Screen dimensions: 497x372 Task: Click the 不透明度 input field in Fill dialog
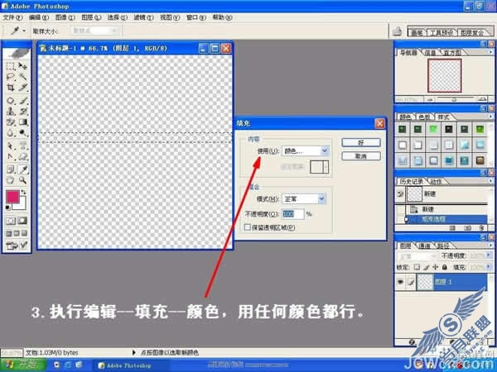coord(293,214)
